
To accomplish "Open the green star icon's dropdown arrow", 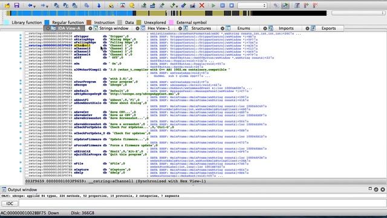I will tap(177, 6).
